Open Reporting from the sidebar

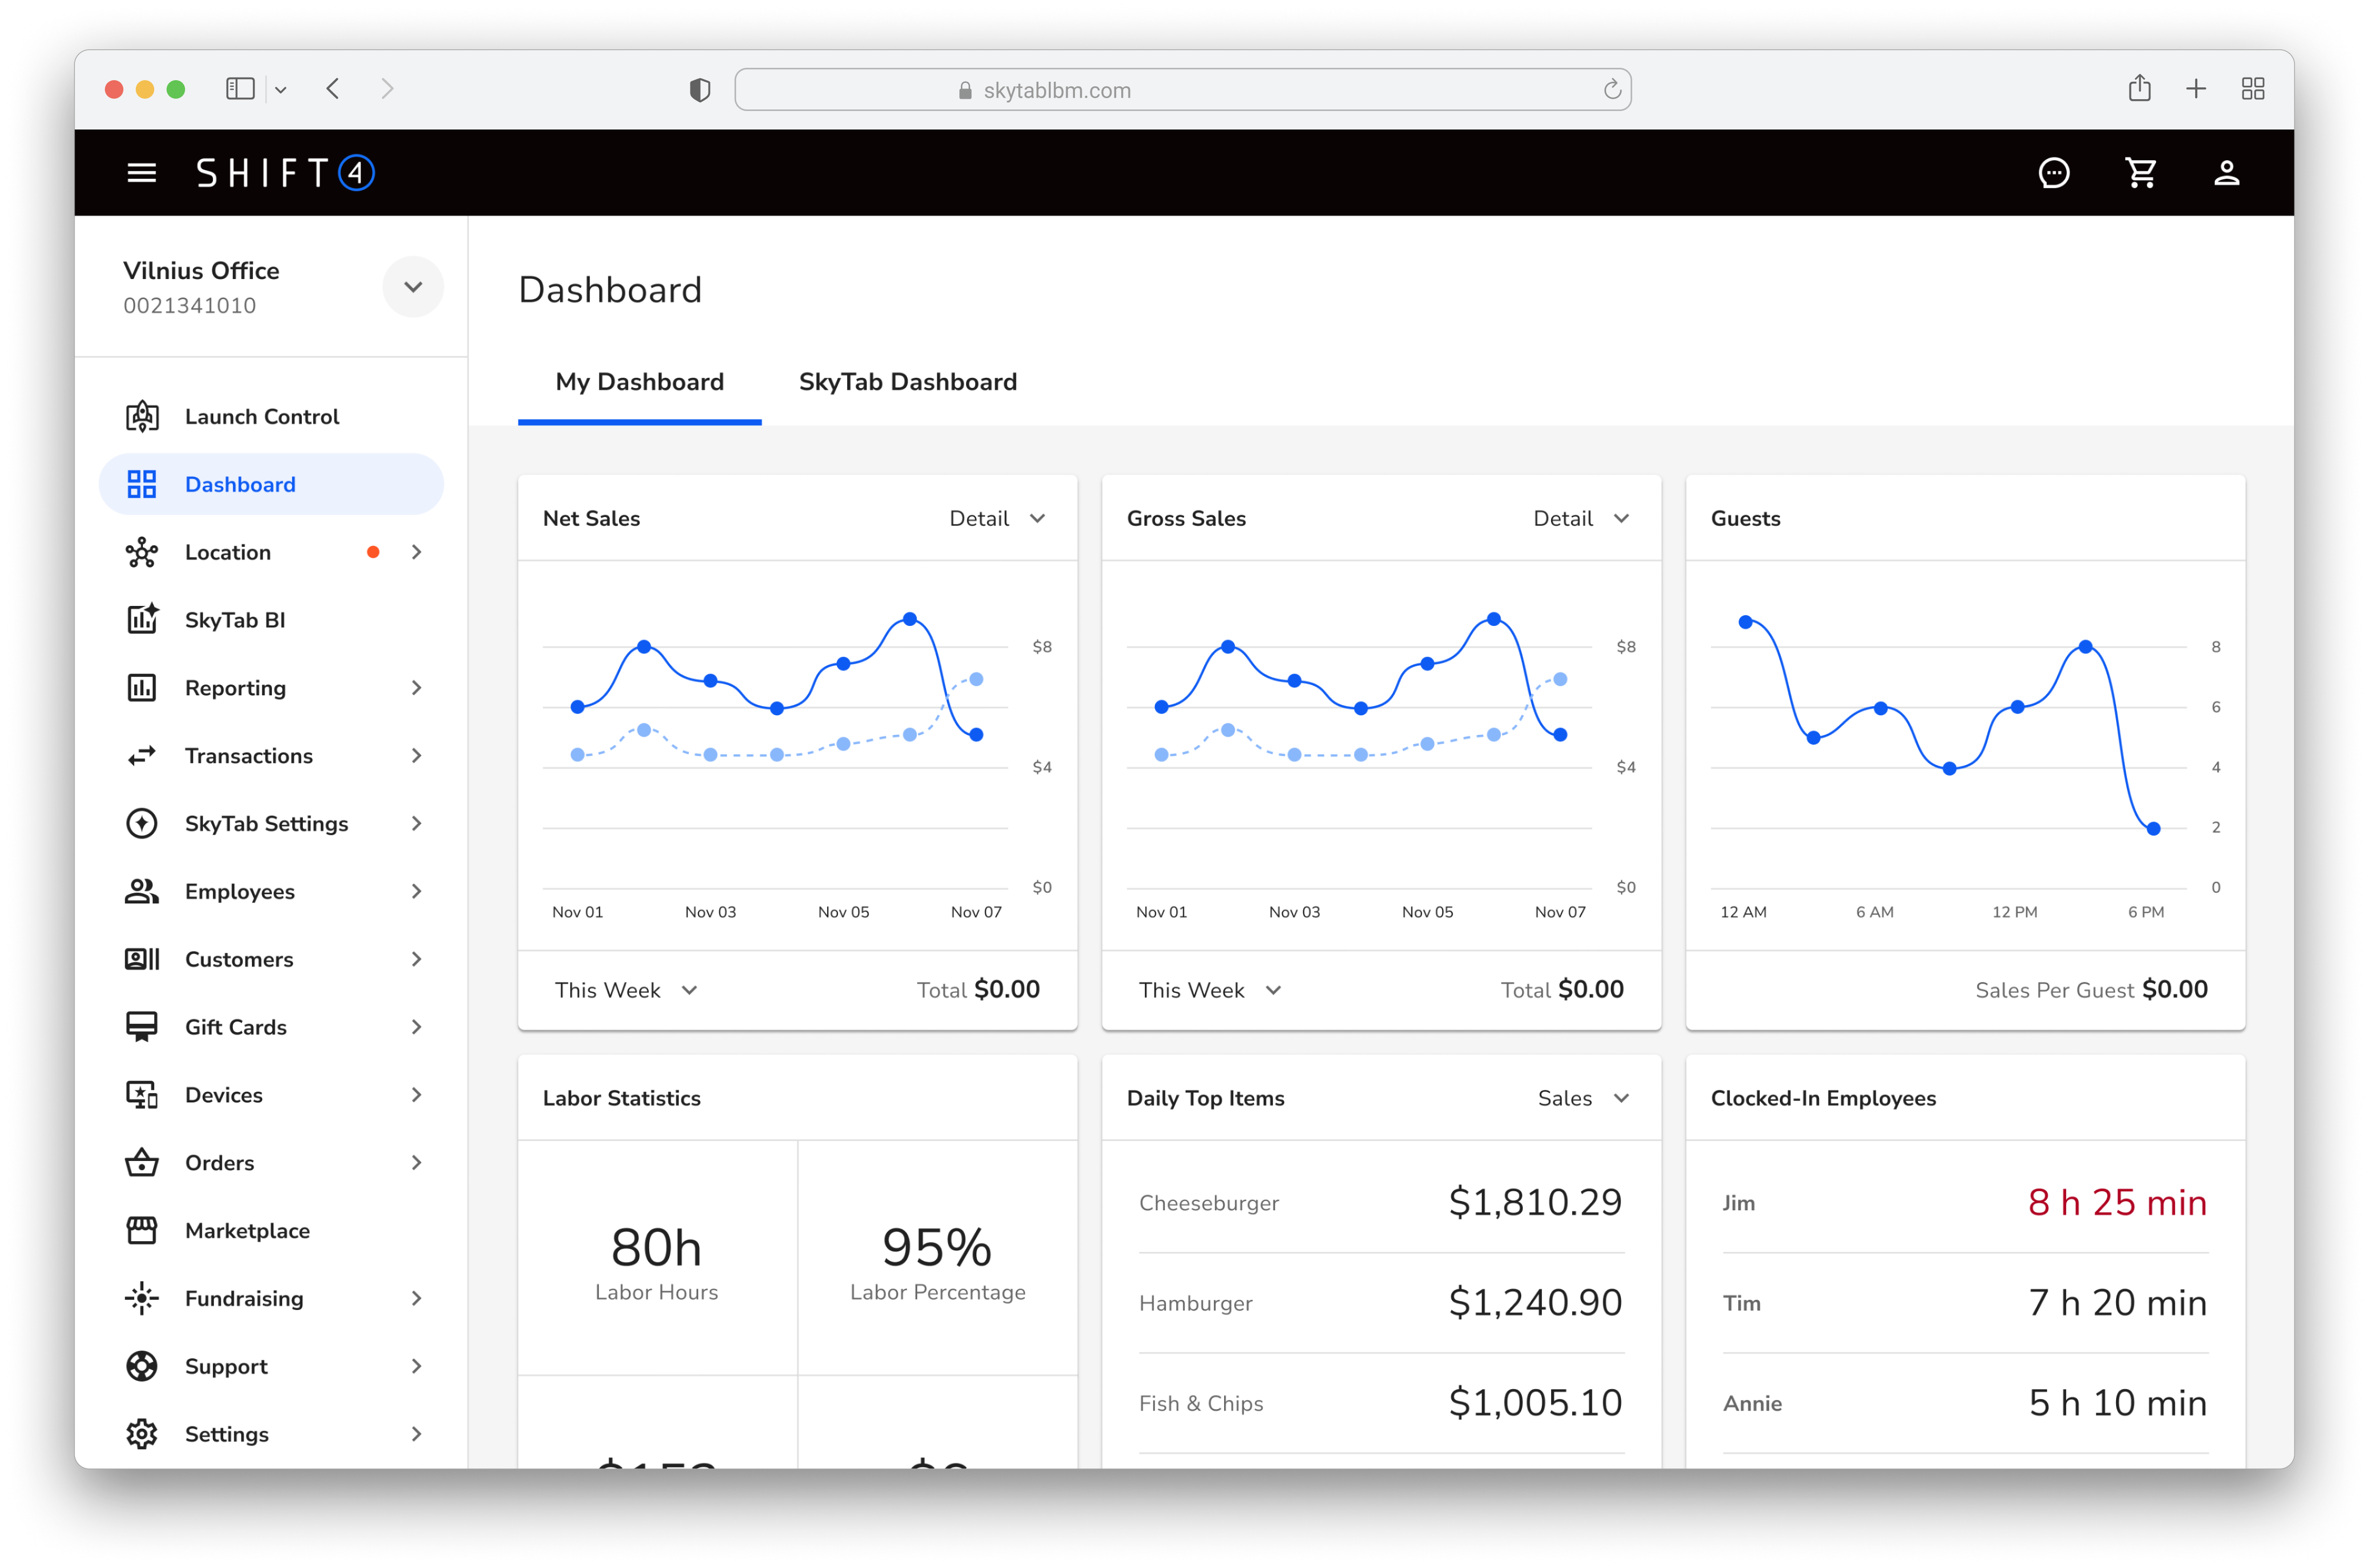(x=235, y=687)
